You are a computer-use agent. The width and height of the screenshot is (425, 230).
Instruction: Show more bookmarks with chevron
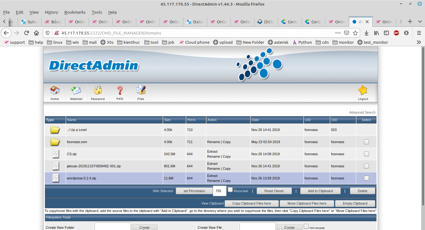[x=419, y=42]
